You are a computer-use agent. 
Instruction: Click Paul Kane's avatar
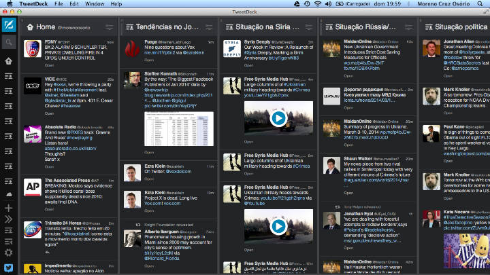(431, 134)
